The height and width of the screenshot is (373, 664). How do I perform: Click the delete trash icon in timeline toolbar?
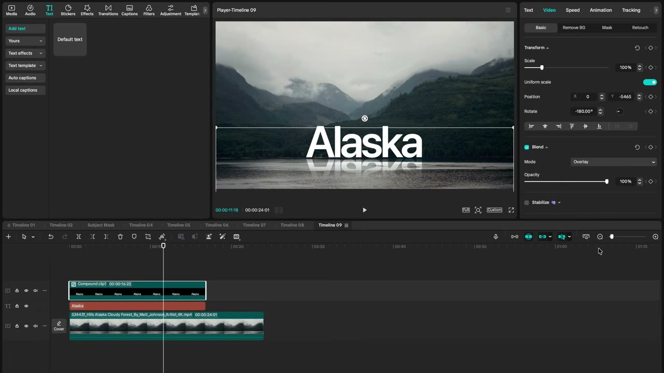[x=120, y=237]
